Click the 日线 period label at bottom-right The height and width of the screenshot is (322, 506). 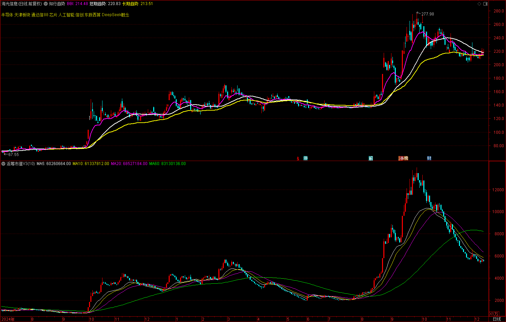(x=497, y=319)
